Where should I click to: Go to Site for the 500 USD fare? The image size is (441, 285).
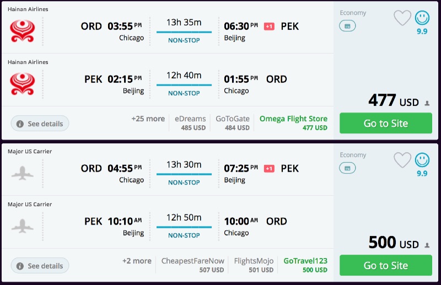385,266
